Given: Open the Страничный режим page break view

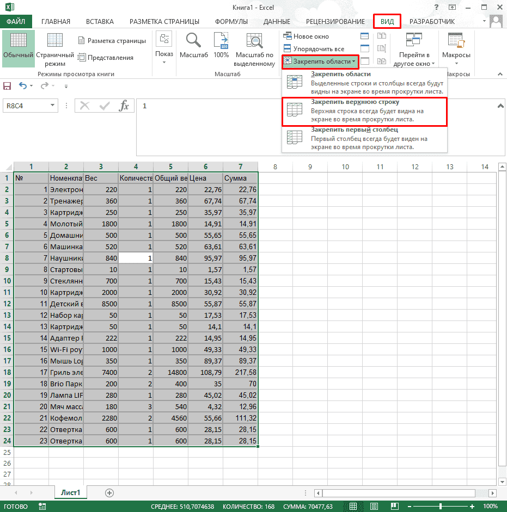Looking at the screenshot, I should tap(55, 49).
